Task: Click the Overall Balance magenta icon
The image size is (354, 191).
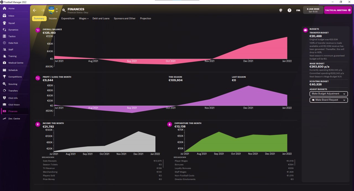Action: (38, 30)
